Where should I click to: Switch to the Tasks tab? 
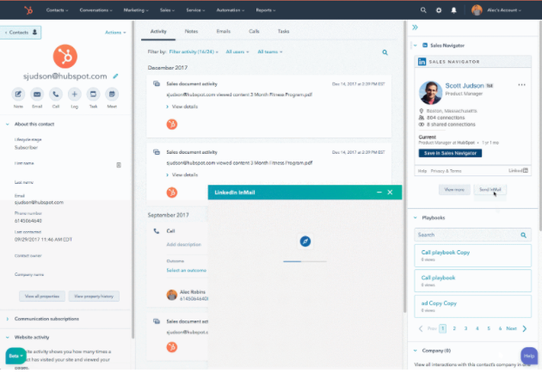283,31
